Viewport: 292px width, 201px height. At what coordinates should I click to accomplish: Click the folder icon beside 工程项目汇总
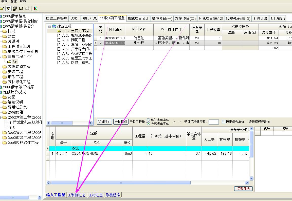(x=5, y=47)
